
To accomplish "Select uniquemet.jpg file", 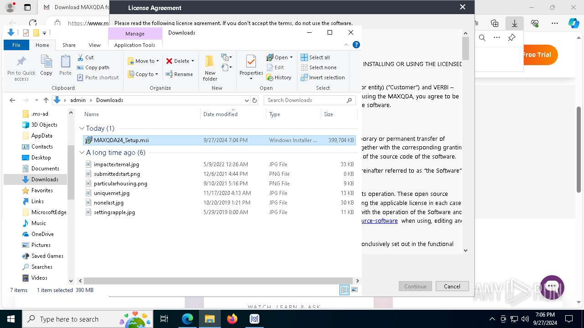I will coord(219,193).
